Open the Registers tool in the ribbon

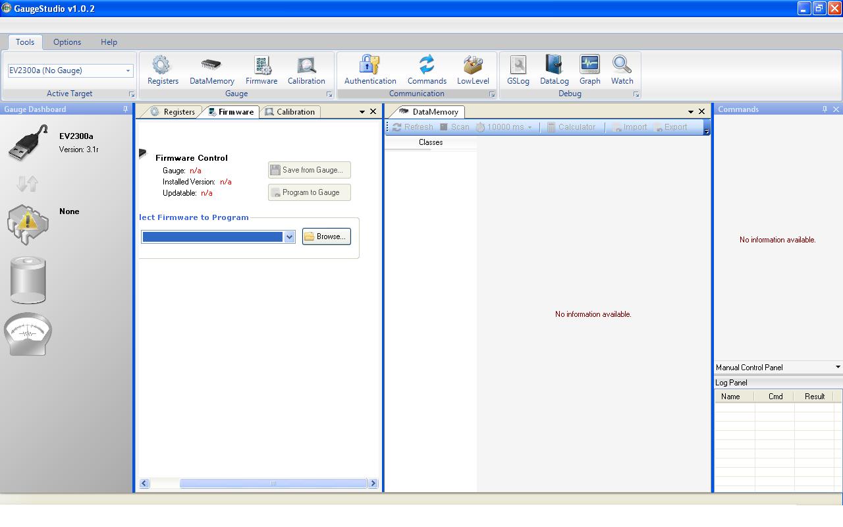[163, 70]
